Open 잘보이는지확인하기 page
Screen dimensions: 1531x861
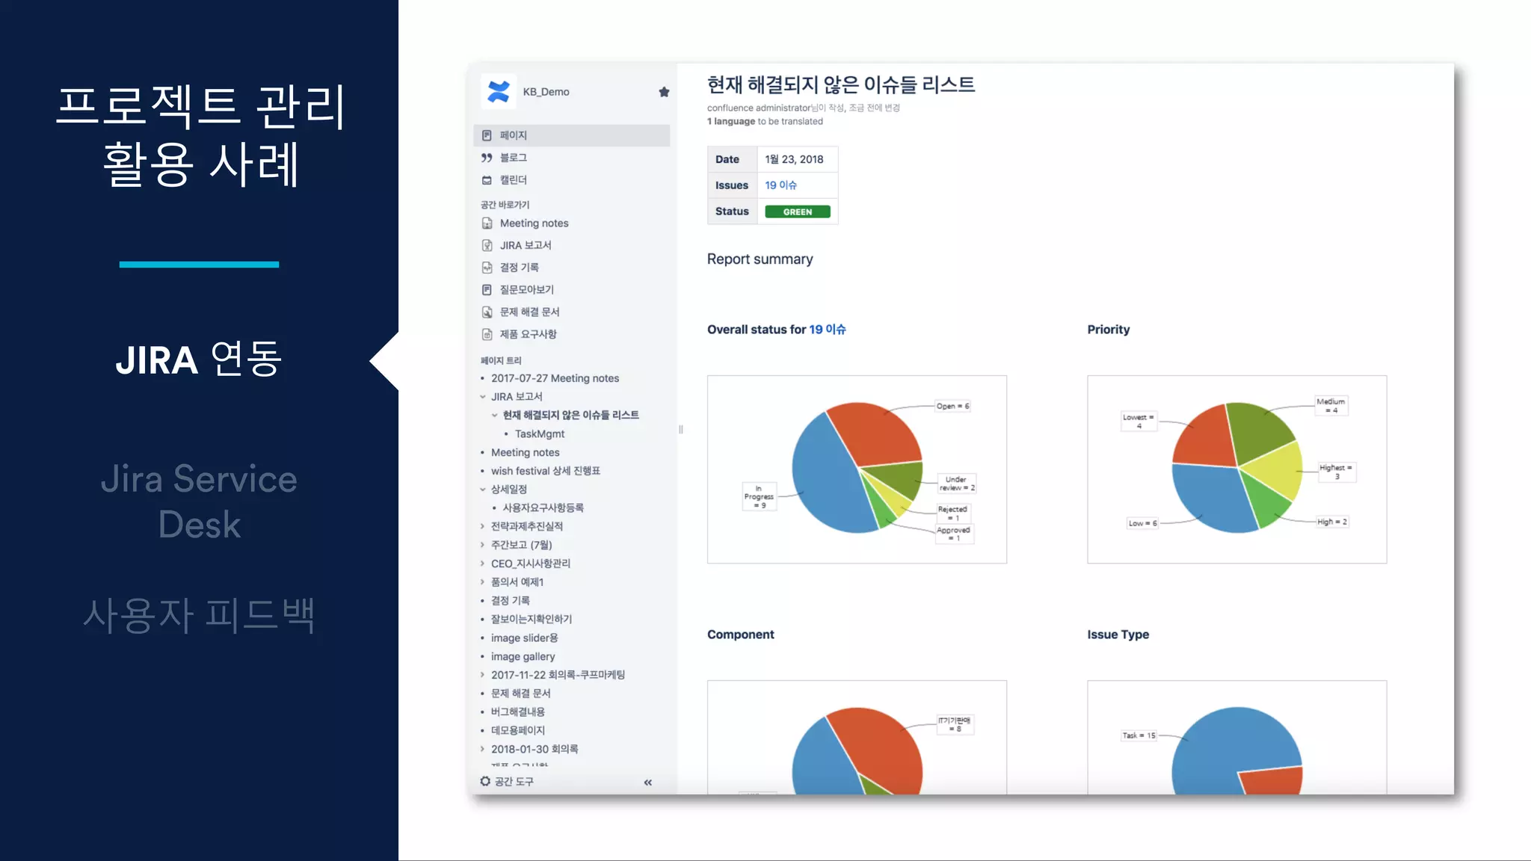[x=532, y=619]
